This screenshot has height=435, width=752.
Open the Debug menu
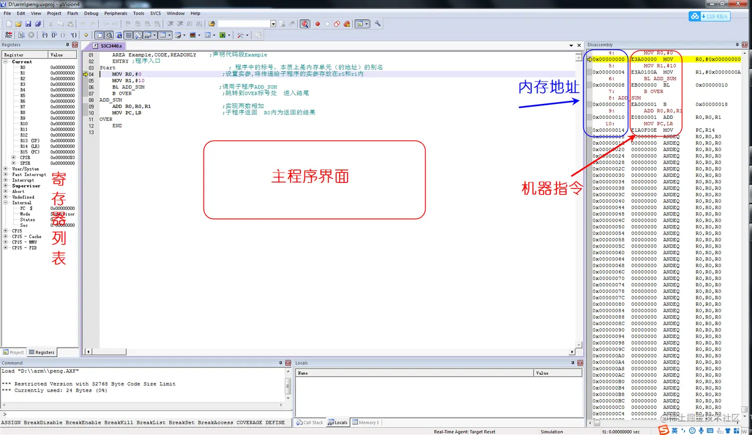(x=91, y=13)
